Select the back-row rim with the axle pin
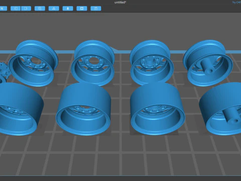The width and height of the screenshot is (241, 181). 208,63
